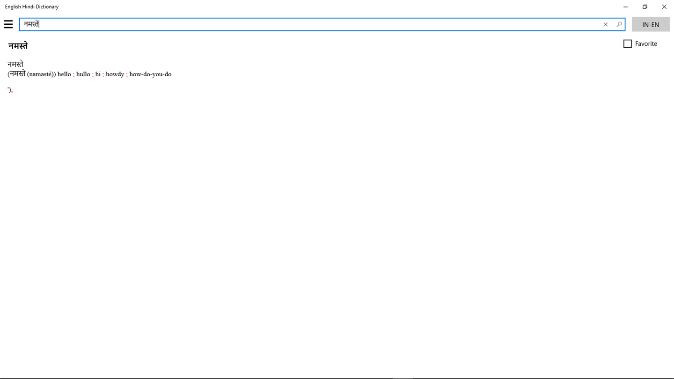674x379 pixels.
Task: Select the word "hello" in translation
Action: tap(64, 74)
